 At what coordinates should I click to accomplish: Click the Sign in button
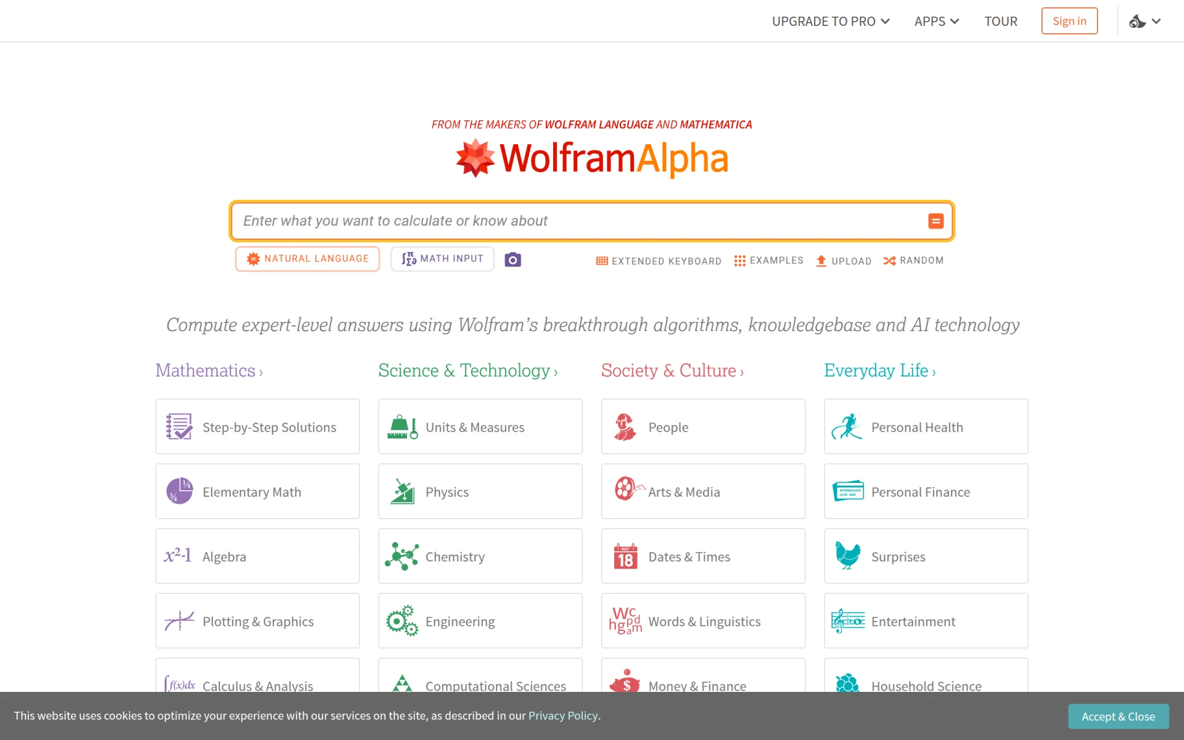click(x=1069, y=21)
